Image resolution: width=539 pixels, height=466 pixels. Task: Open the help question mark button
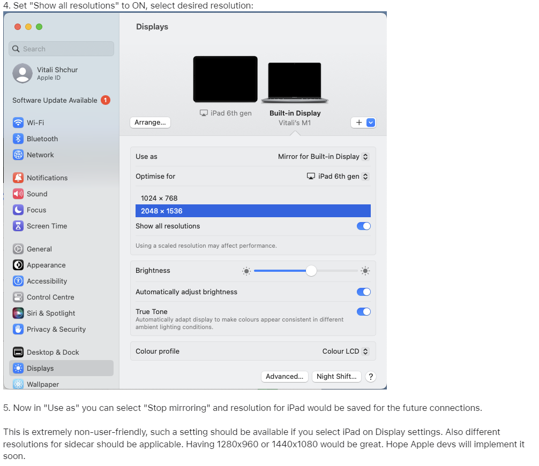coord(371,377)
